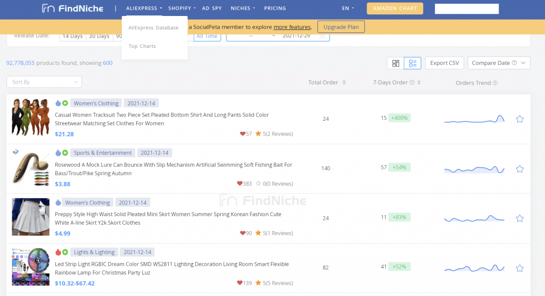Open Casual Women Tracksuit product title
This screenshot has width=545, height=296.
(x=162, y=119)
